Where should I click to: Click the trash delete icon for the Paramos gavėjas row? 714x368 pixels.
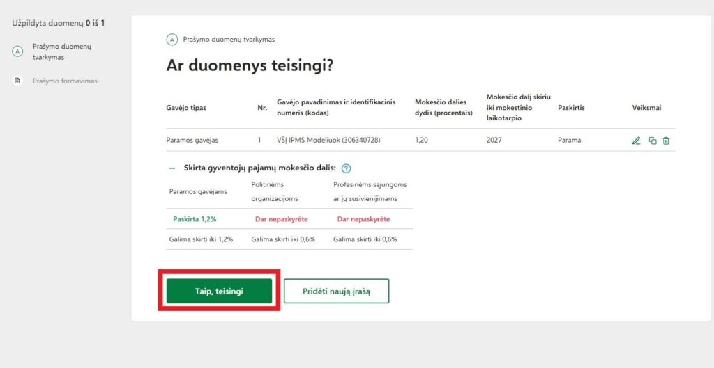[x=667, y=141]
